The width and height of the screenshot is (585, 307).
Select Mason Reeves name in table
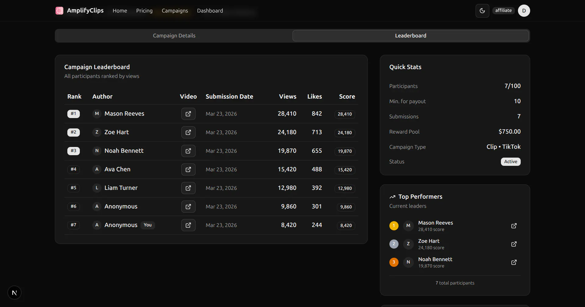click(124, 114)
